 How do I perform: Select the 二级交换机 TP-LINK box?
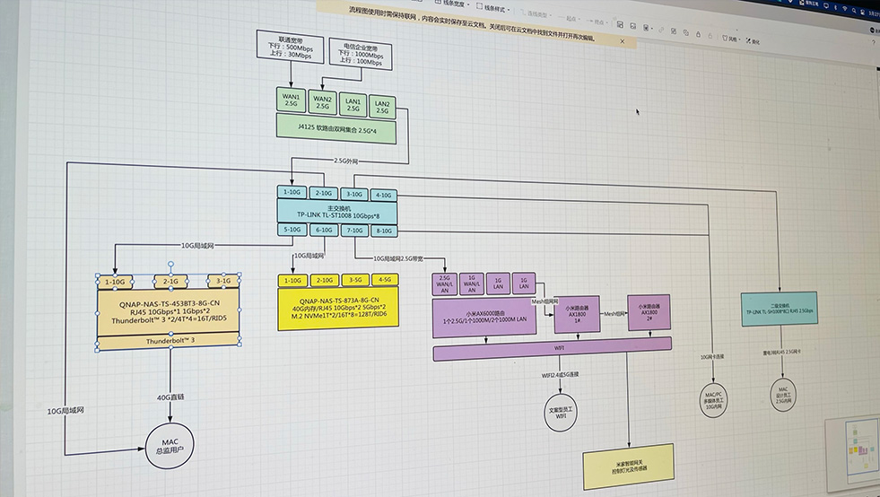pos(779,309)
